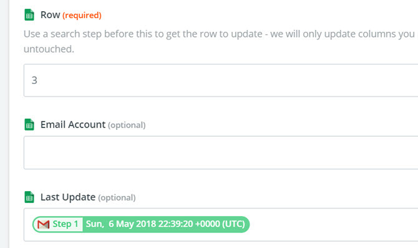This screenshot has width=418, height=248.
Task: Click the Email Account label
Action: (73, 125)
